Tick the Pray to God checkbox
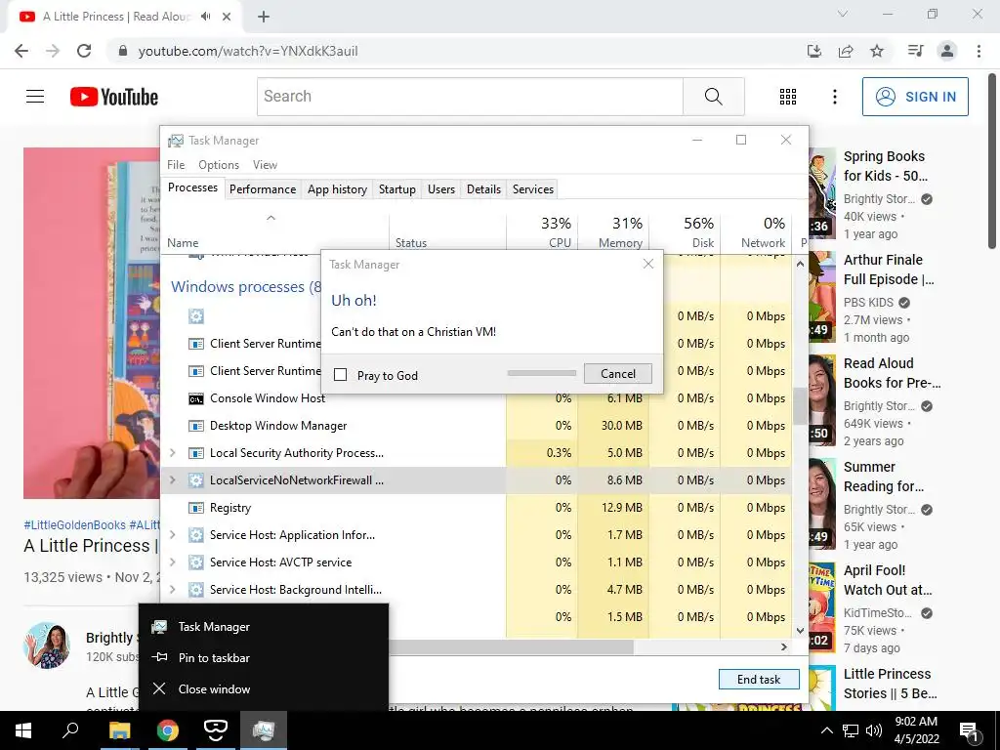The width and height of the screenshot is (1000, 750). [341, 375]
